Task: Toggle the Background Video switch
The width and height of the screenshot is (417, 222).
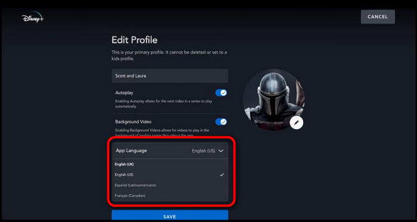Action: (x=221, y=121)
